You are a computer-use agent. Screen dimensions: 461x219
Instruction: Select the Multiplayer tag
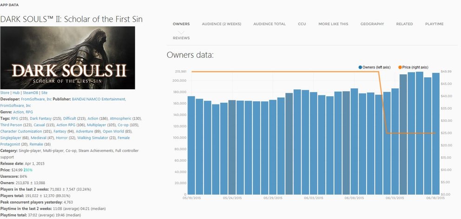pyautogui.click(x=97, y=125)
